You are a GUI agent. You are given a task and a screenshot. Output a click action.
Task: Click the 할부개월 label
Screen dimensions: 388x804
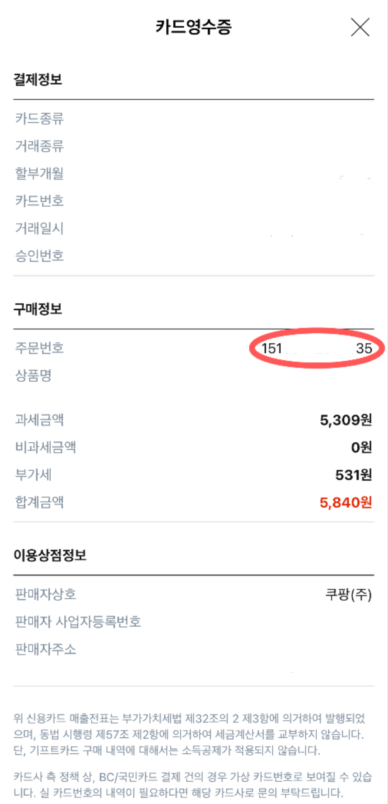tap(39, 173)
